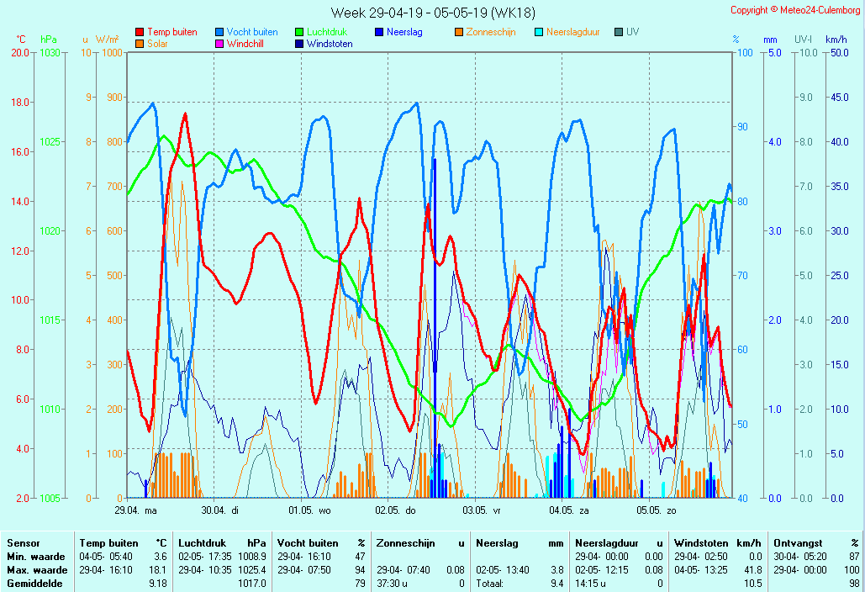Click the Week 29-04-19 - 05-05-19 chart title
865x592 pixels.
432,13
